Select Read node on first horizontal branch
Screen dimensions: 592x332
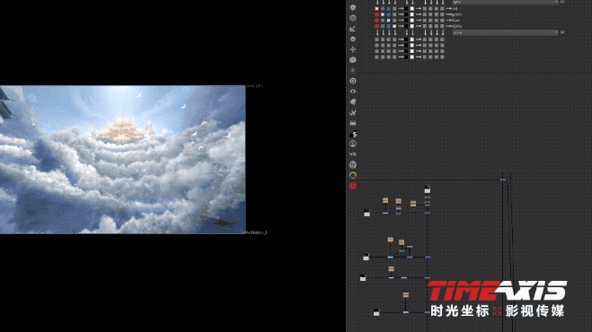pos(367,213)
